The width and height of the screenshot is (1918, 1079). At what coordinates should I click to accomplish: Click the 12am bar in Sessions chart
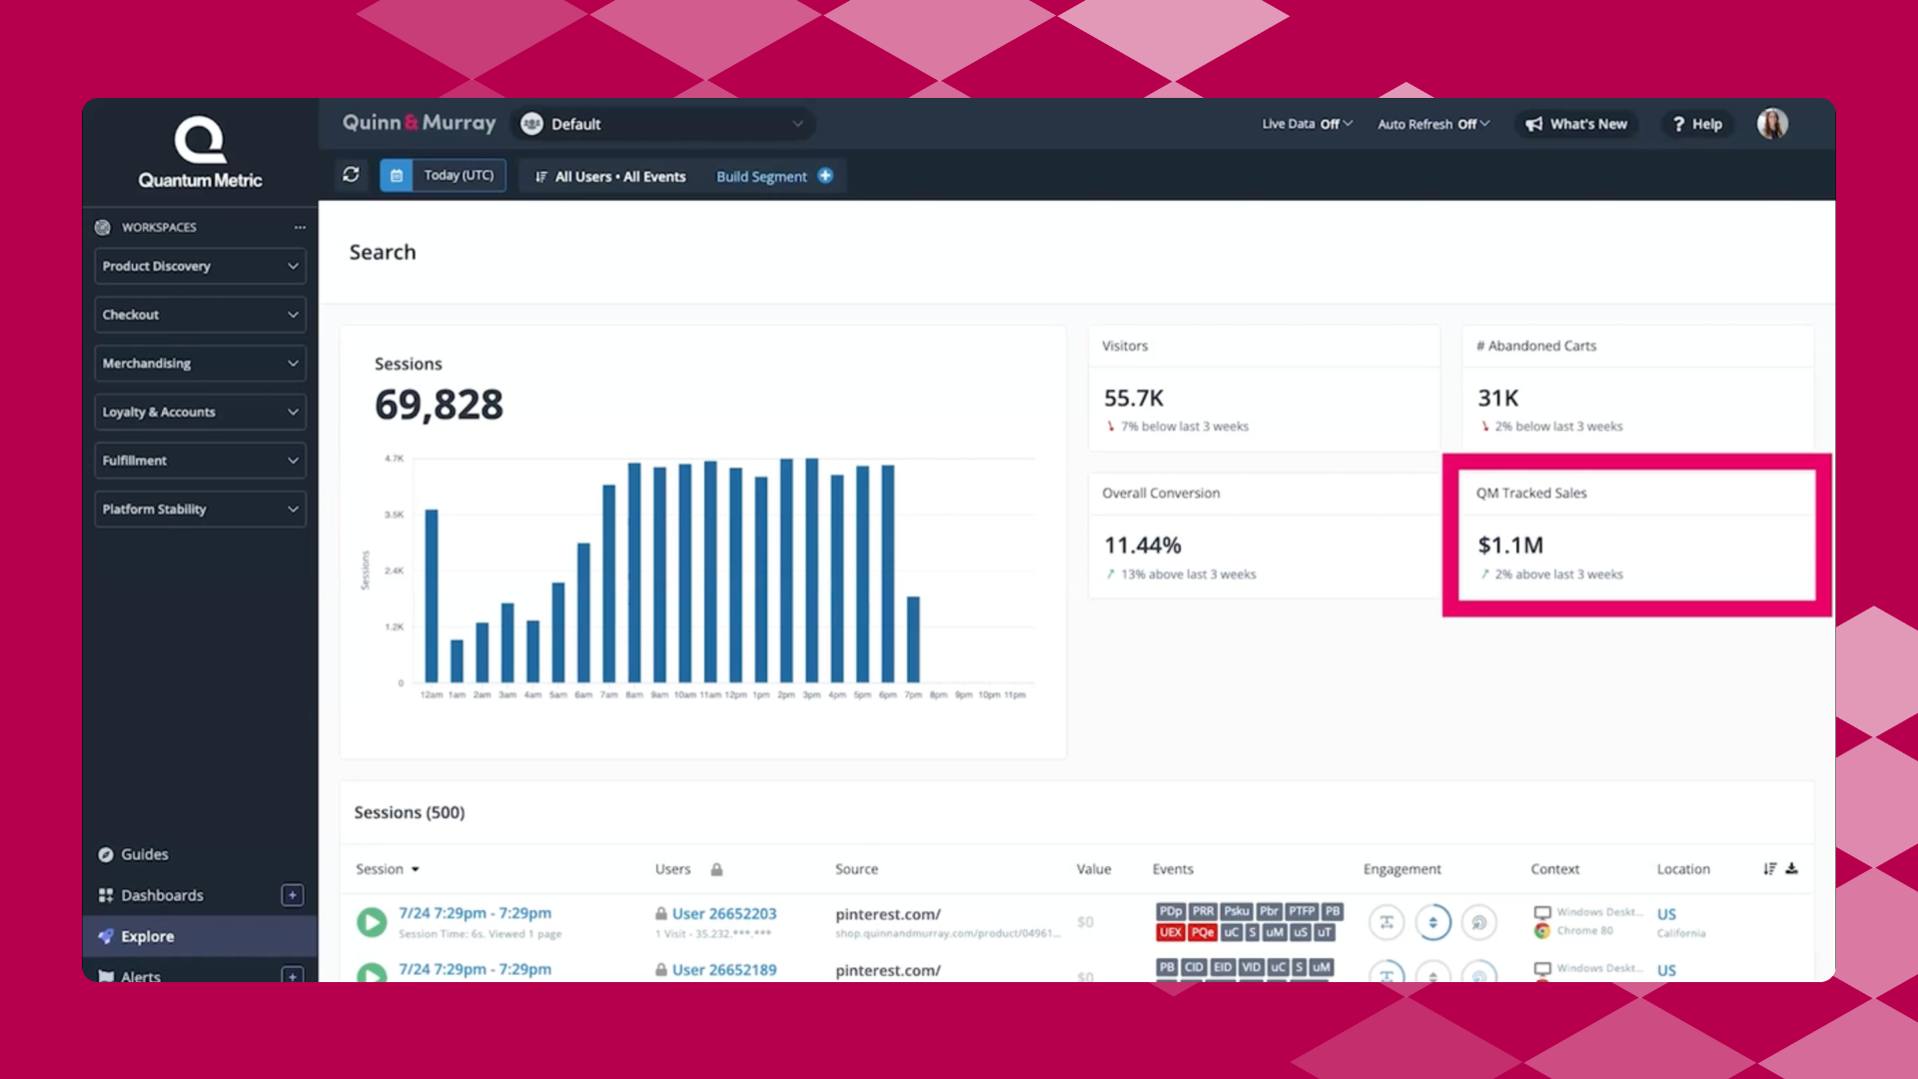(432, 596)
